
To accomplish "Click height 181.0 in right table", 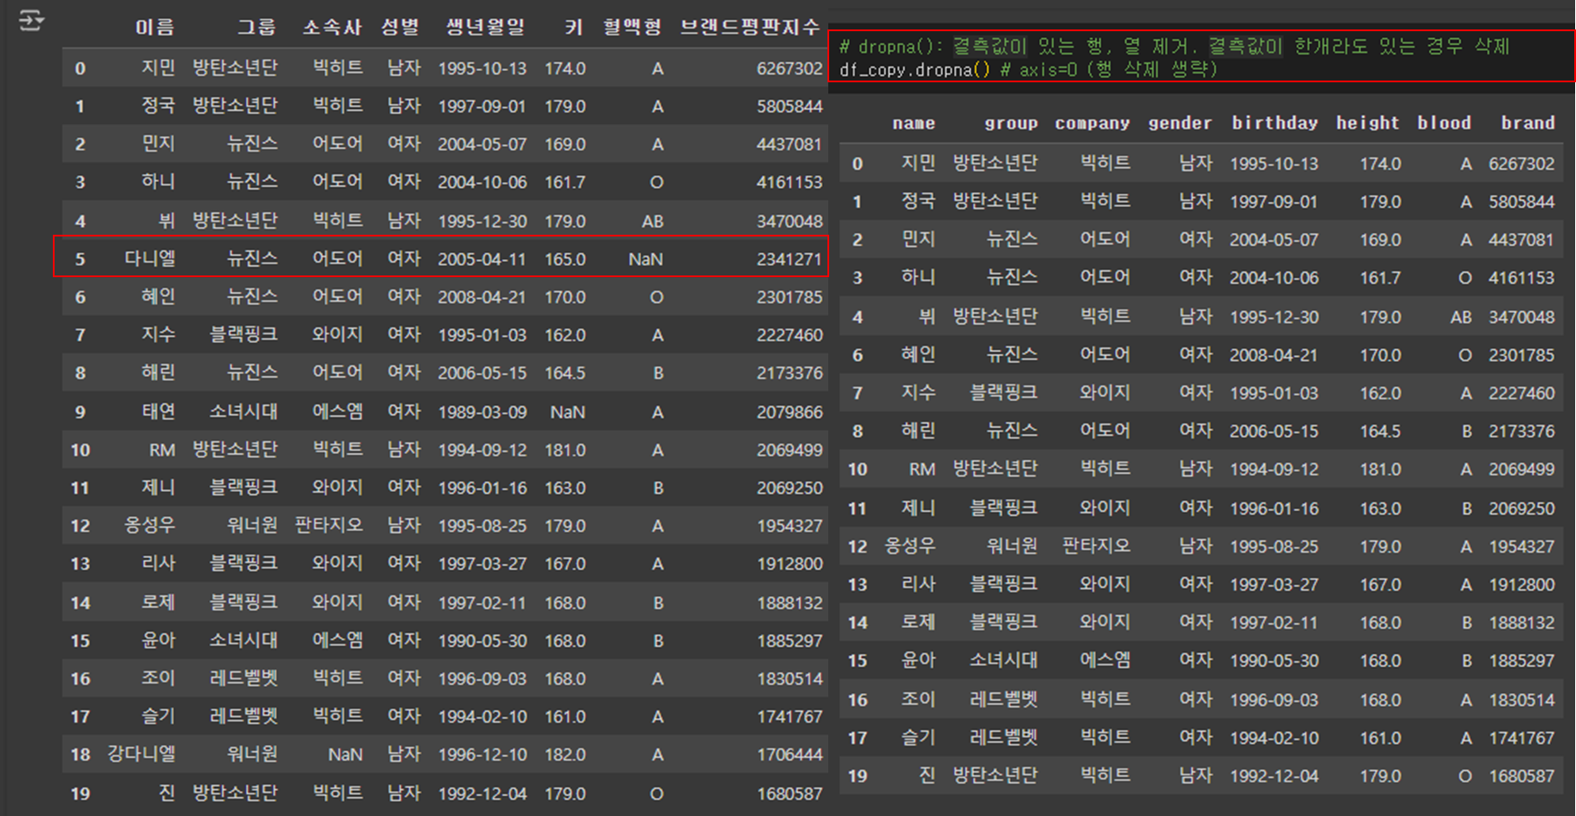I will click(1380, 470).
